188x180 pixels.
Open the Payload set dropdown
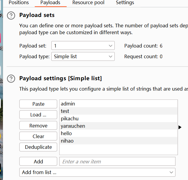[83, 46]
